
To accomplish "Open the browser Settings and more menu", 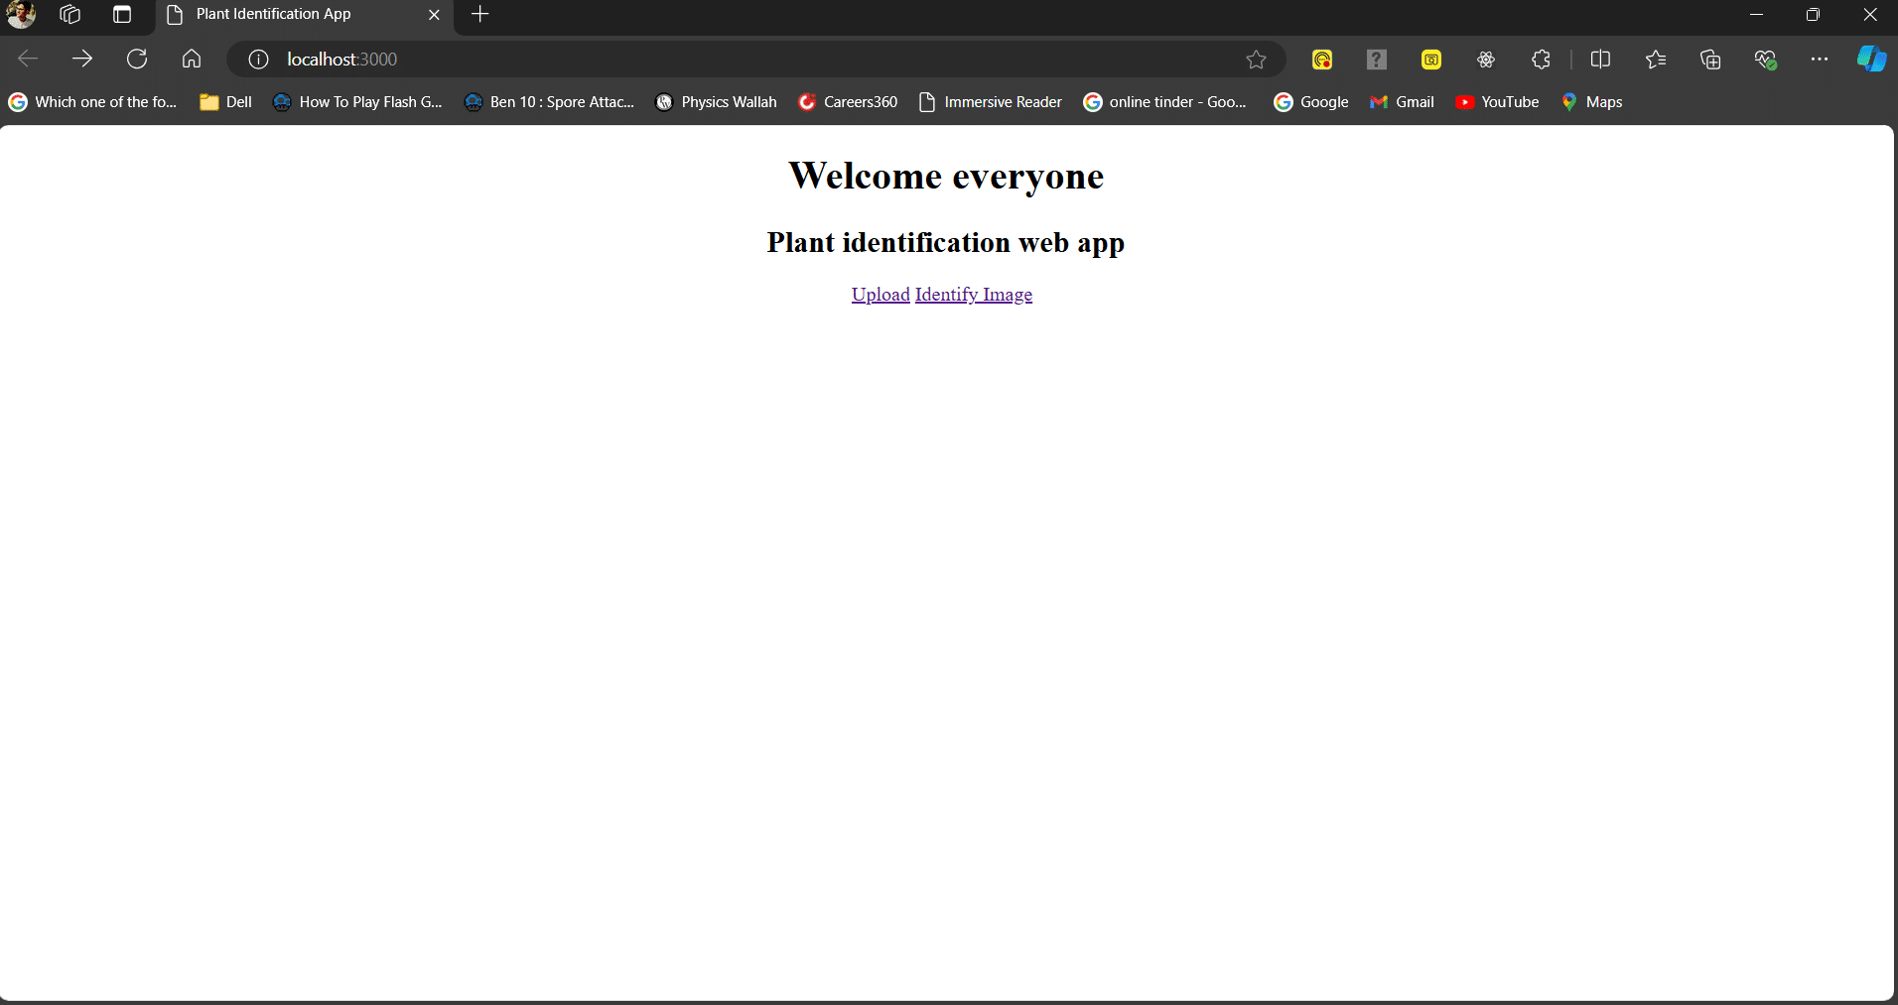I will [x=1820, y=60].
